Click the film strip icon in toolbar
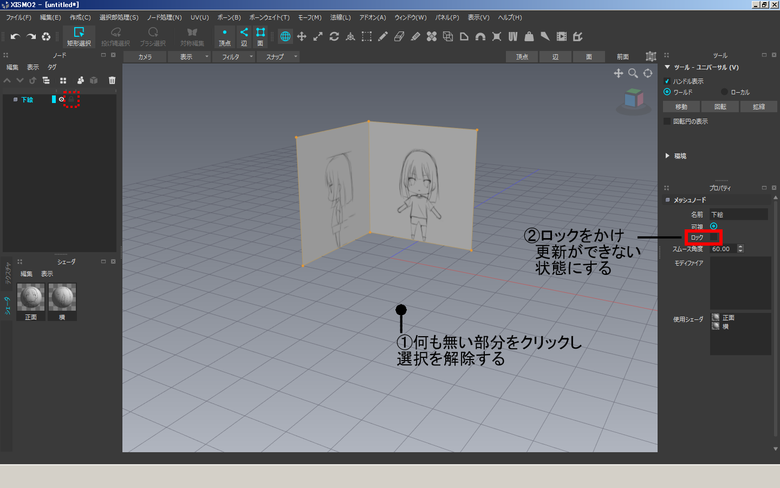The width and height of the screenshot is (780, 488). point(562,36)
